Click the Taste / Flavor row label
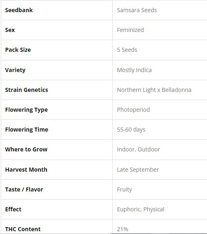Image resolution: width=207 pixels, height=234 pixels. click(x=24, y=189)
